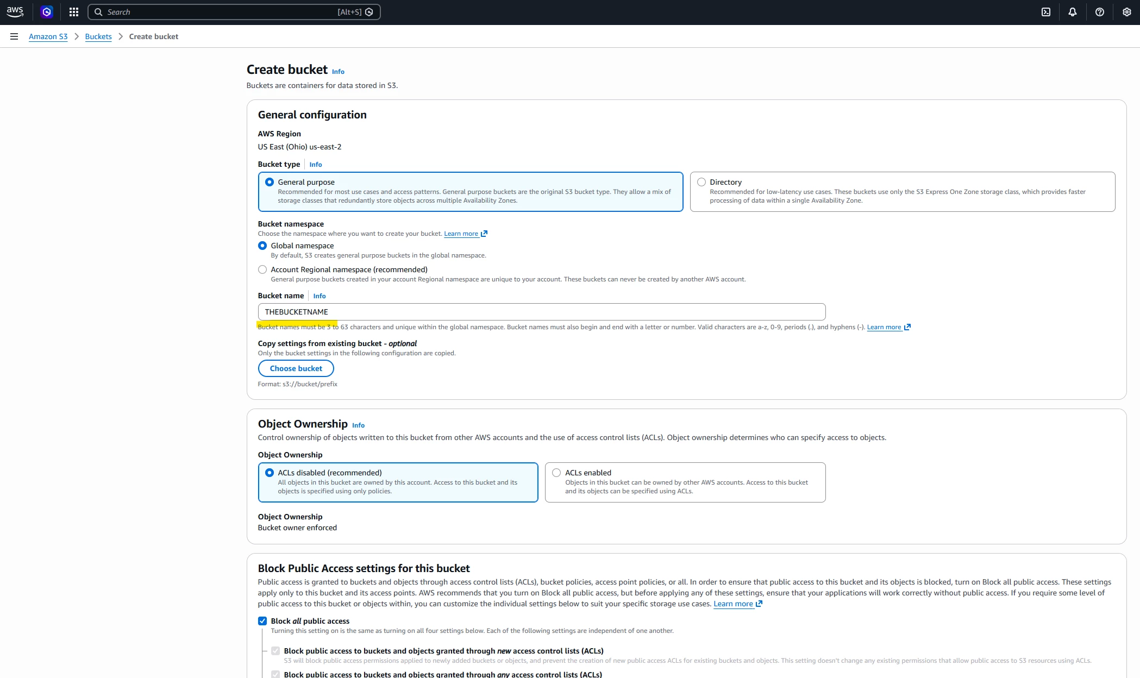This screenshot has height=678, width=1140.
Task: Click into the Bucket name input field
Action: point(542,312)
